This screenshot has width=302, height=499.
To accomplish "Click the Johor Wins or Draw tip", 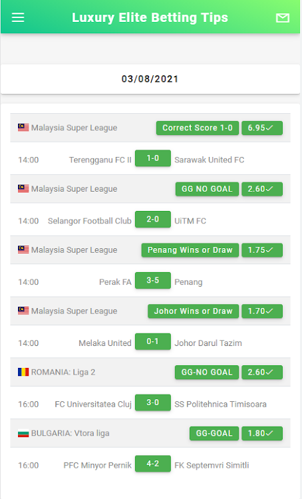I will tap(193, 311).
